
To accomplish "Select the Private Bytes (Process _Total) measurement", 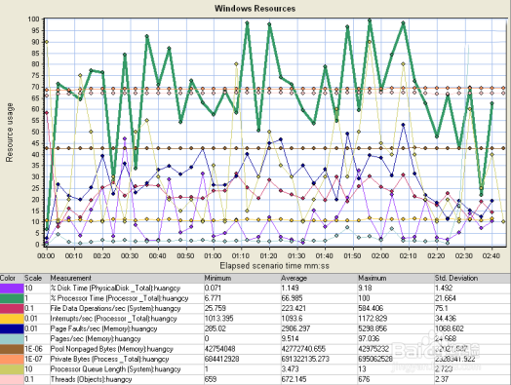I will pos(109,359).
